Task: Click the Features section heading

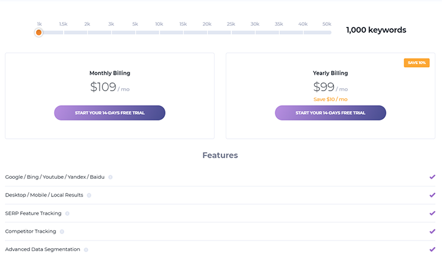Action: click(x=220, y=156)
